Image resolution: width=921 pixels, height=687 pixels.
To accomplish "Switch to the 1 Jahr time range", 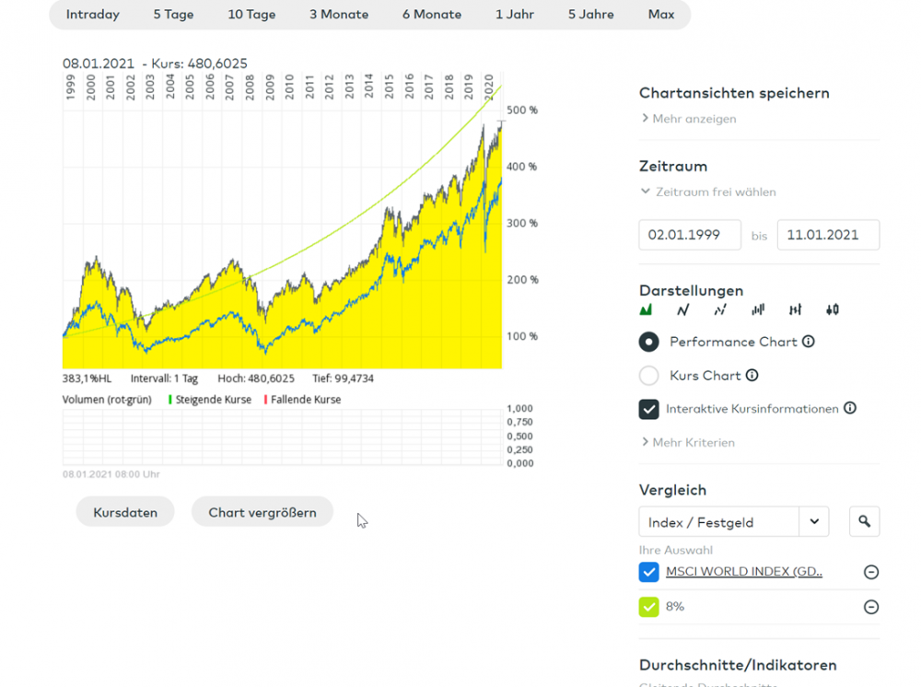I will pos(515,14).
